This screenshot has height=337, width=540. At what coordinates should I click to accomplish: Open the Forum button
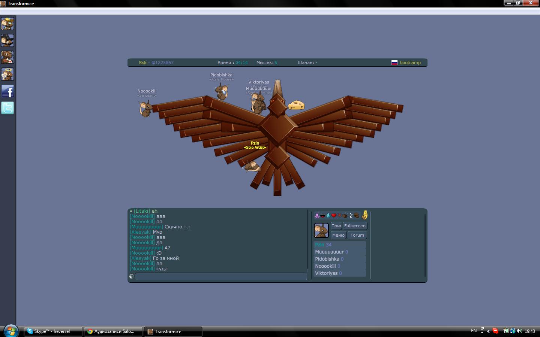point(357,235)
